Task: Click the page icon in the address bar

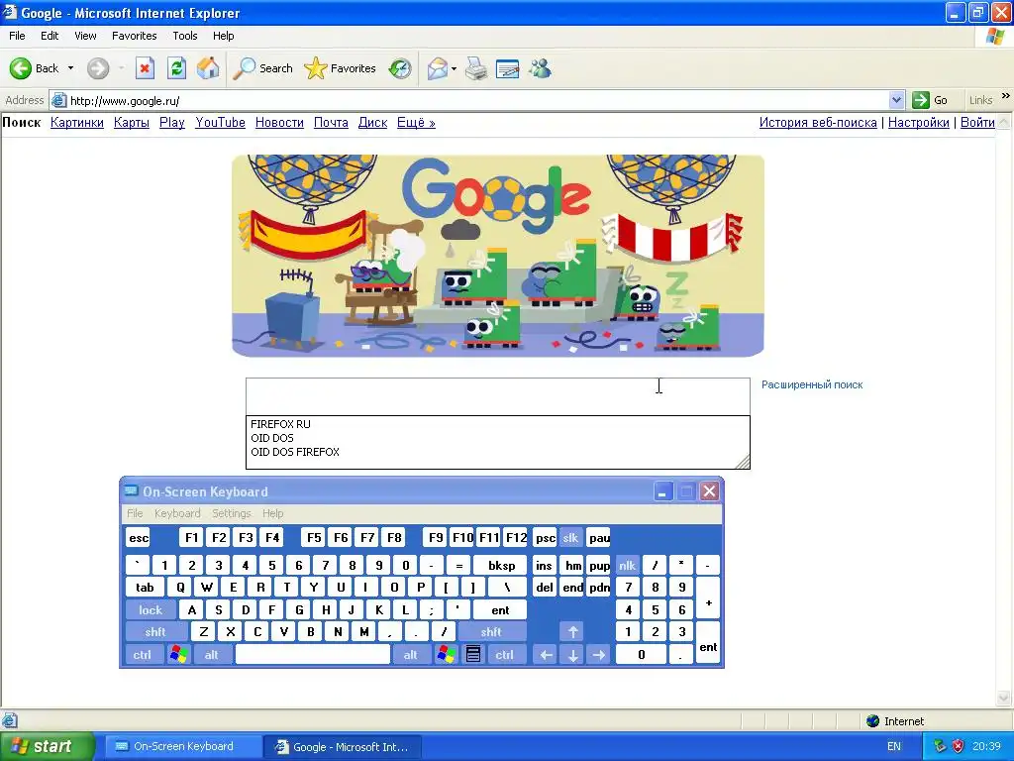Action: [58, 100]
